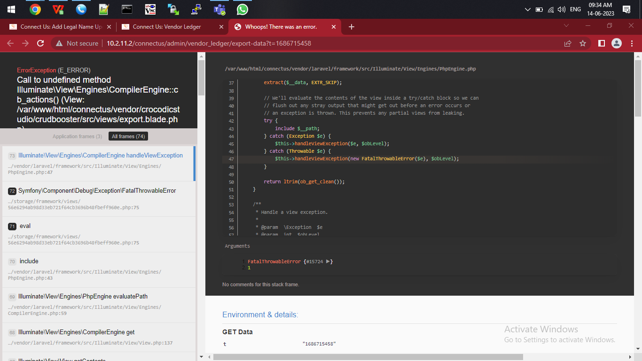Go forward to the next page
This screenshot has height=361, width=642.
click(25, 43)
